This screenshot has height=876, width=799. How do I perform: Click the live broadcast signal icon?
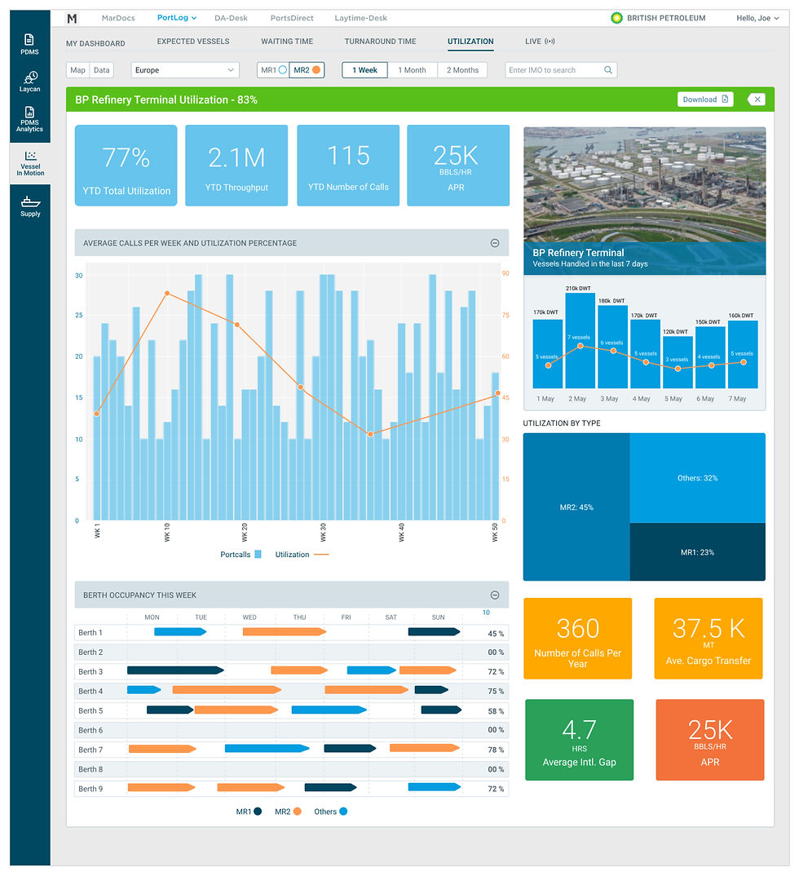[550, 42]
